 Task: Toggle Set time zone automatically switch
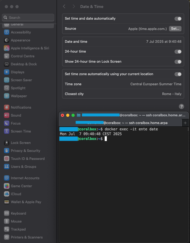coord(178,74)
